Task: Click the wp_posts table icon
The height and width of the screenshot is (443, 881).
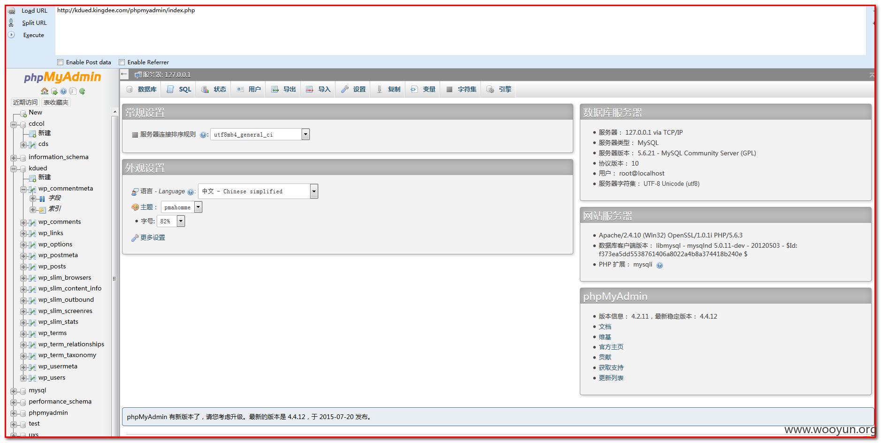Action: pos(32,267)
